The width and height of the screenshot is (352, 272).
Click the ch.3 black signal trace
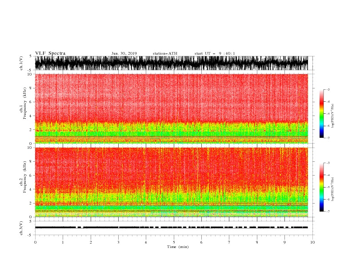pos(172,228)
